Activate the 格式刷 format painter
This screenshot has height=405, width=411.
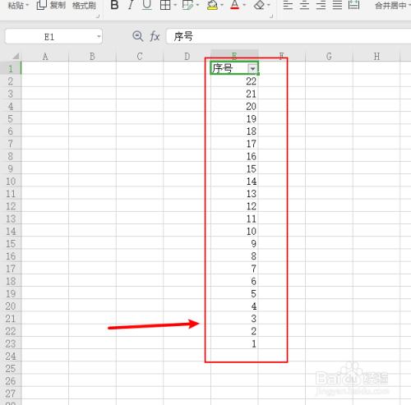click(84, 5)
